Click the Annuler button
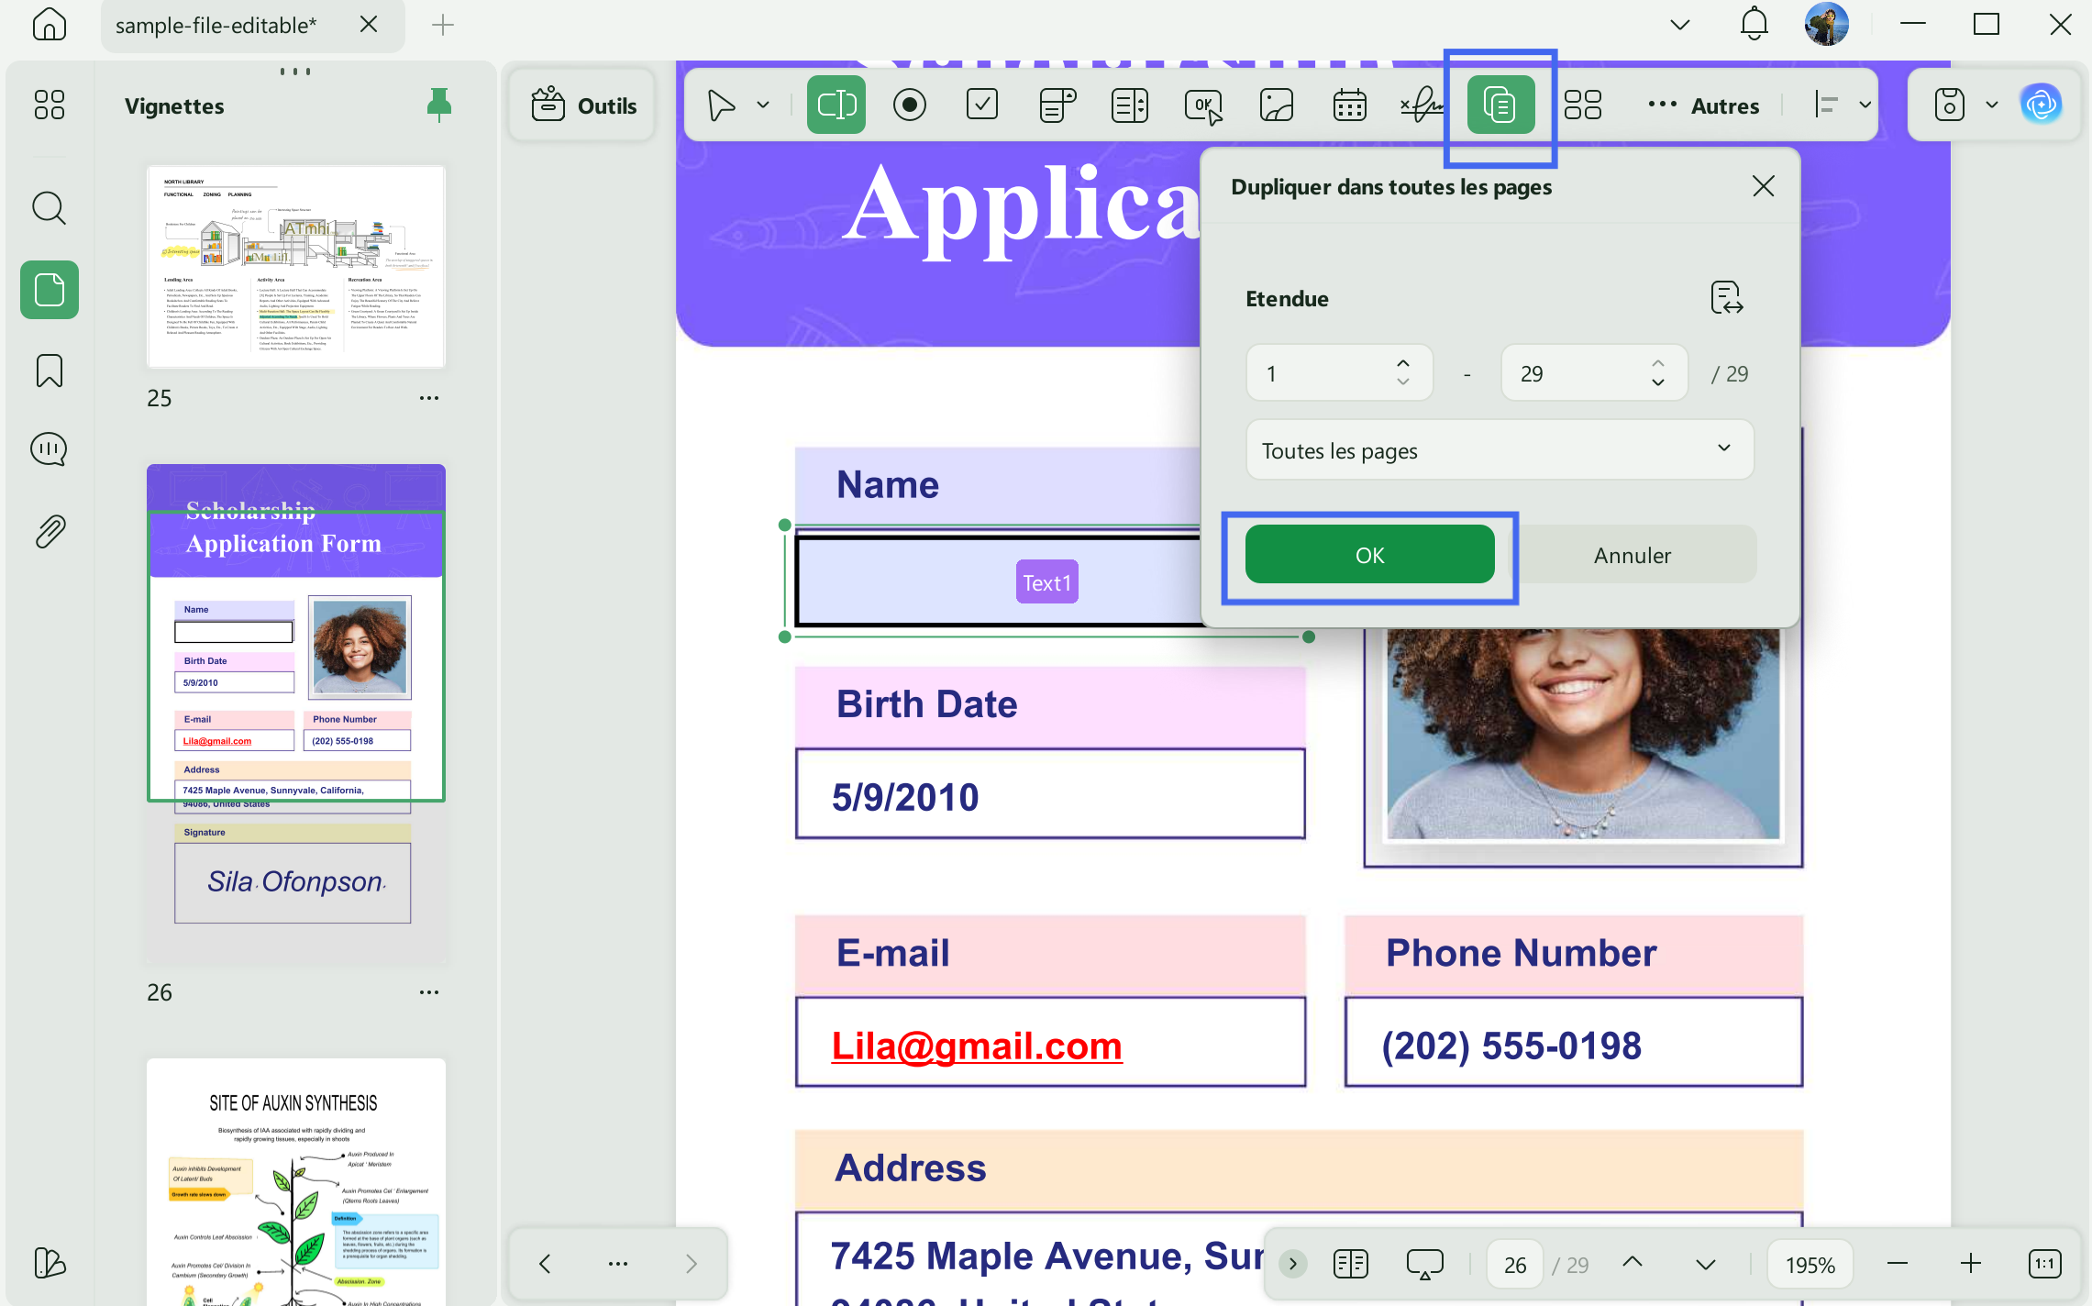 pyautogui.click(x=1633, y=554)
